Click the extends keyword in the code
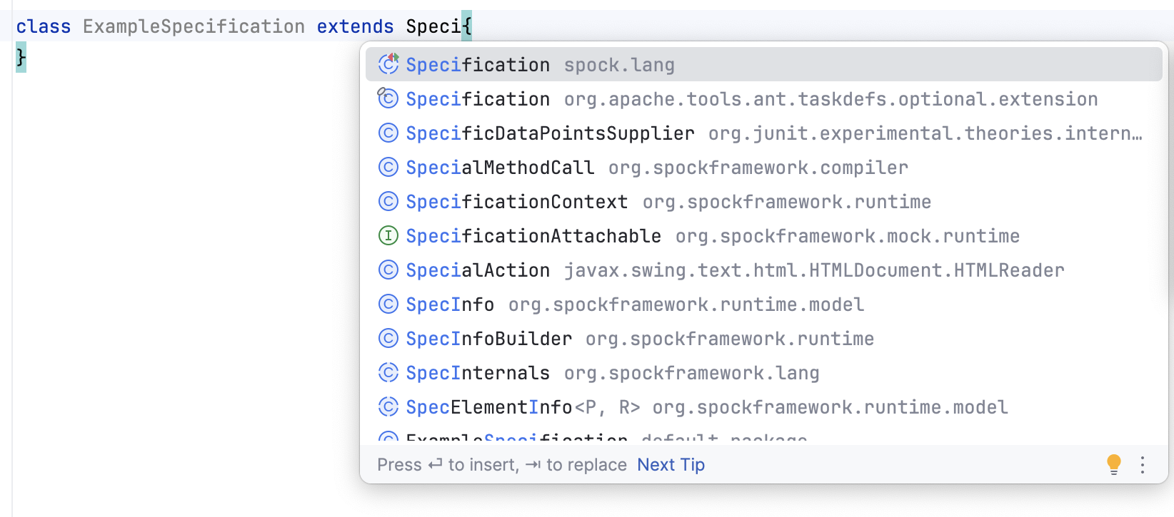 click(355, 26)
